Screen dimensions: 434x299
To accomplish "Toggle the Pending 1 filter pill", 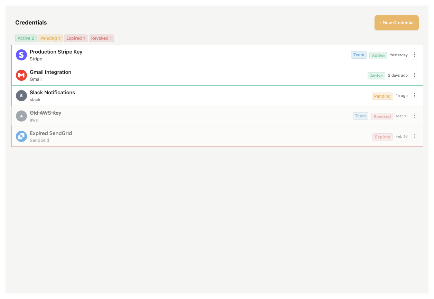I will tap(50, 38).
